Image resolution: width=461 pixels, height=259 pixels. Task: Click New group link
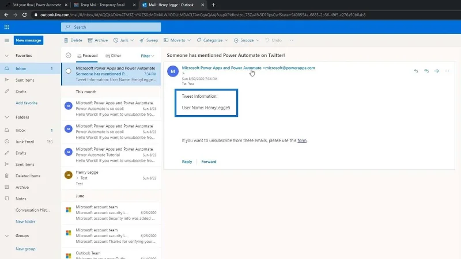[25, 249]
